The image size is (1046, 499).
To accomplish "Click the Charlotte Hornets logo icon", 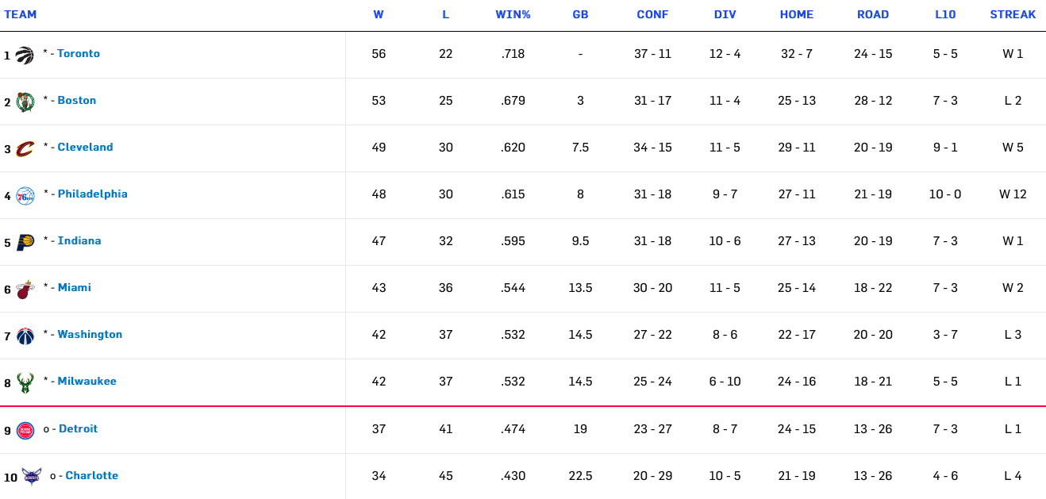I will click(32, 477).
